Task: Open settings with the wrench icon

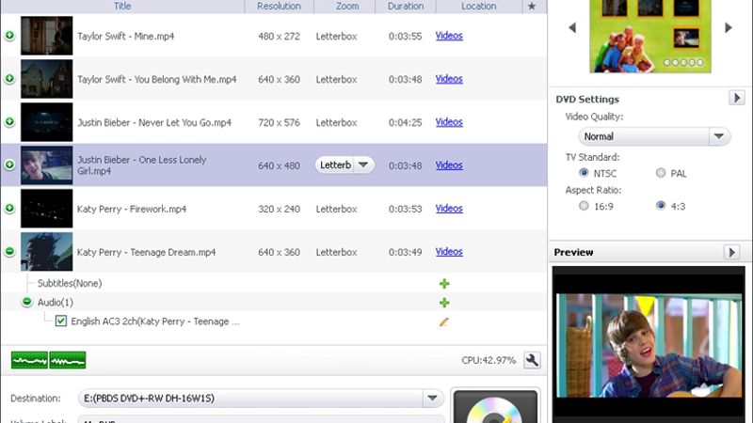Action: [x=532, y=360]
